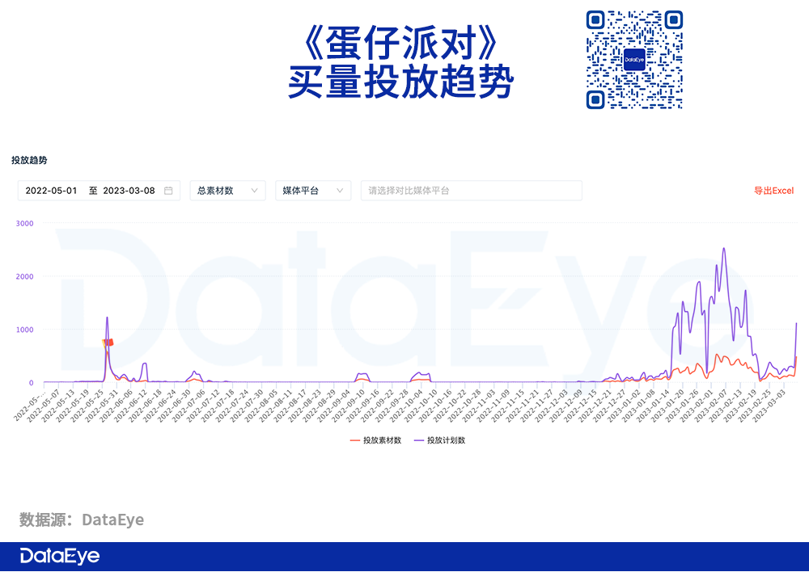The image size is (809, 572).
Task: Click the end date 2023-03-08
Action: [129, 191]
